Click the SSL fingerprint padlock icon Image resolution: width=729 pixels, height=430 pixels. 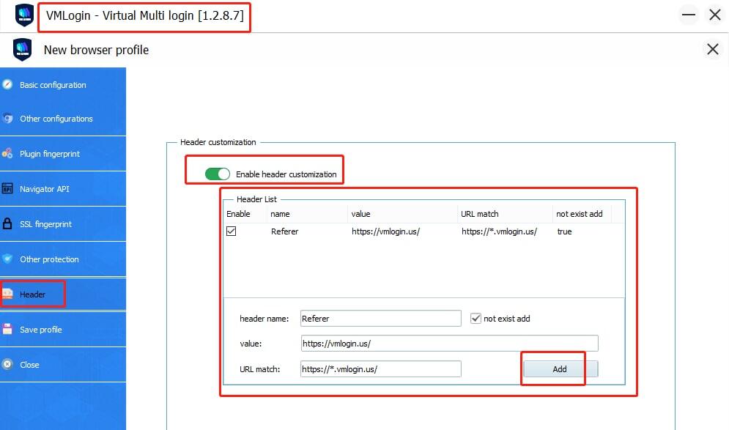coord(7,224)
